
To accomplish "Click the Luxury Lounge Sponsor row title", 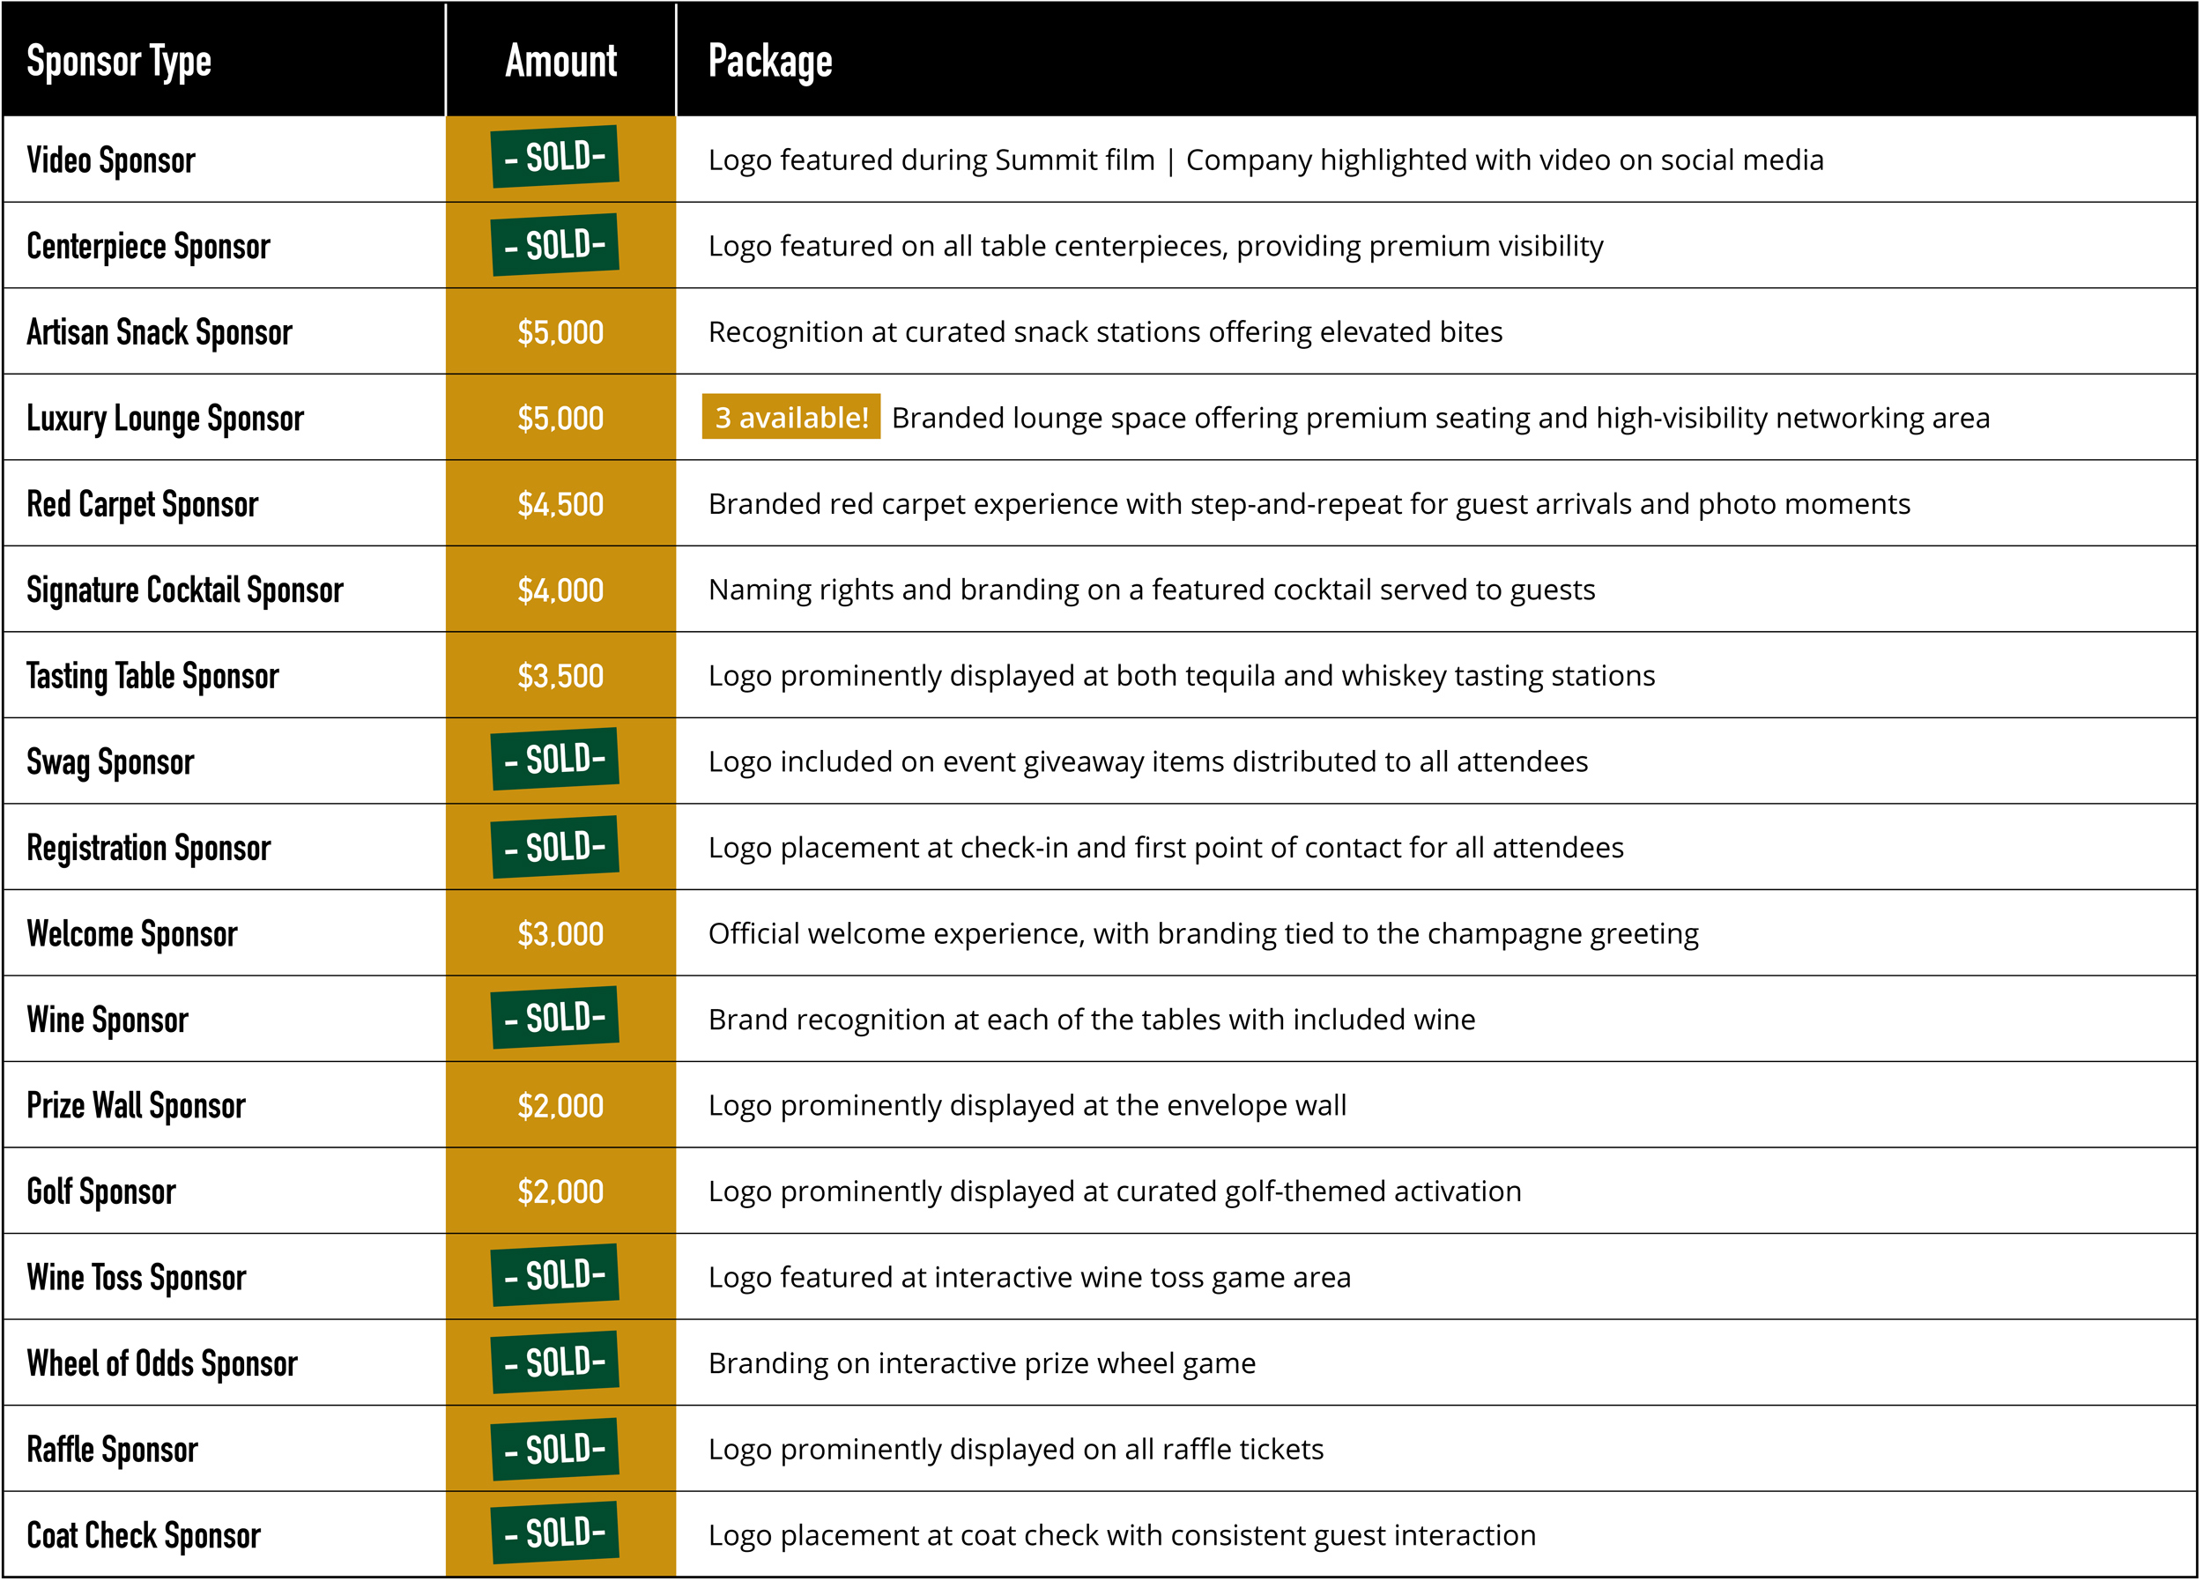I will 165,419.
